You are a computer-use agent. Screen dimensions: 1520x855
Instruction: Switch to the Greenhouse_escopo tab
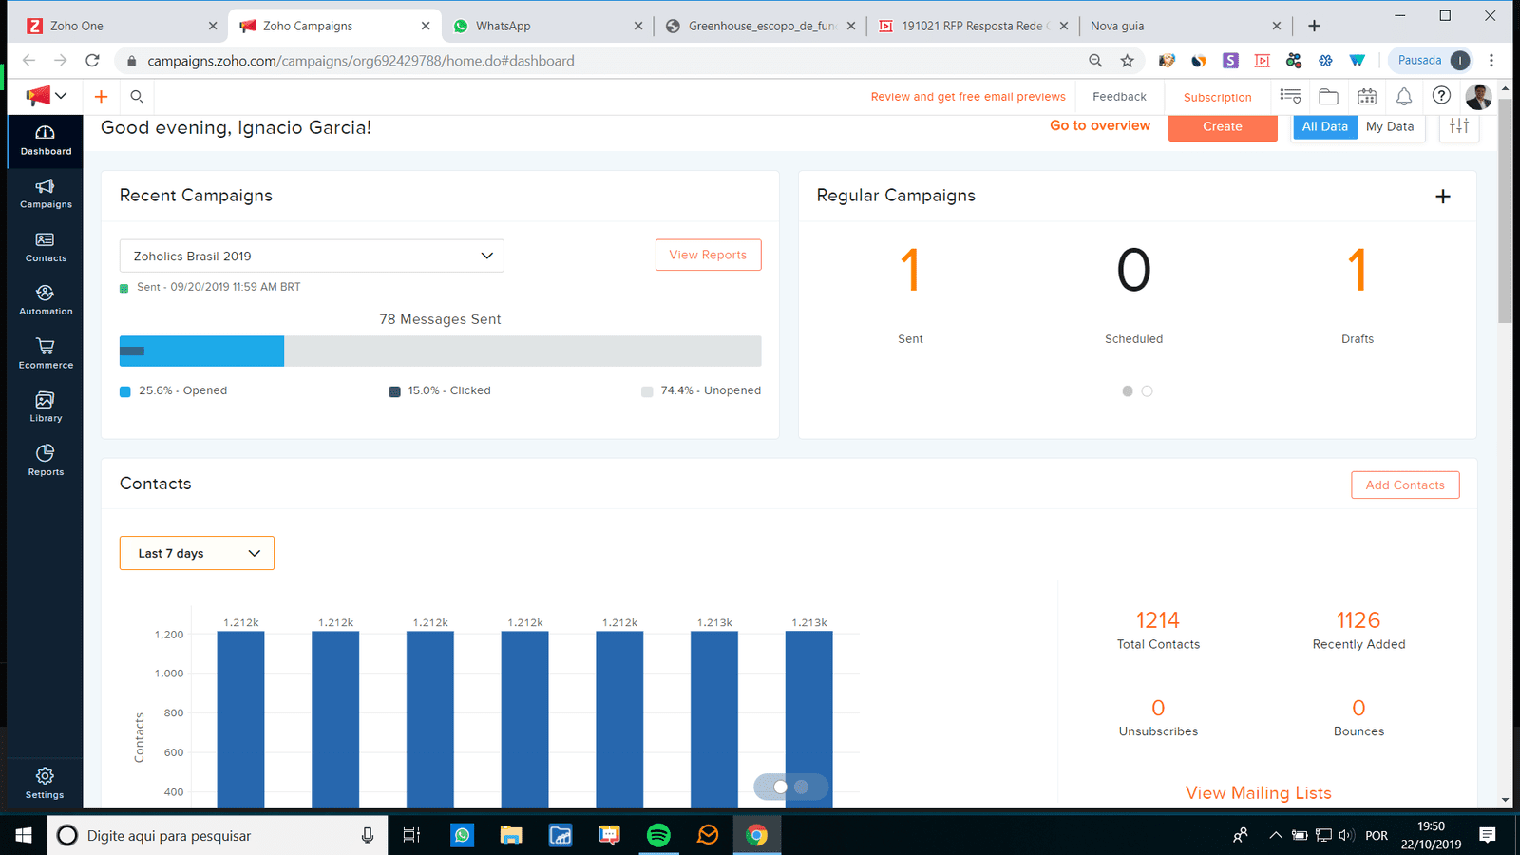click(x=761, y=26)
